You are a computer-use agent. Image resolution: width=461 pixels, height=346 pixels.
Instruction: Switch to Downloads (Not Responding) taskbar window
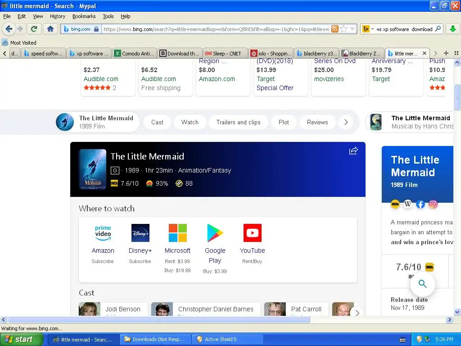155,339
